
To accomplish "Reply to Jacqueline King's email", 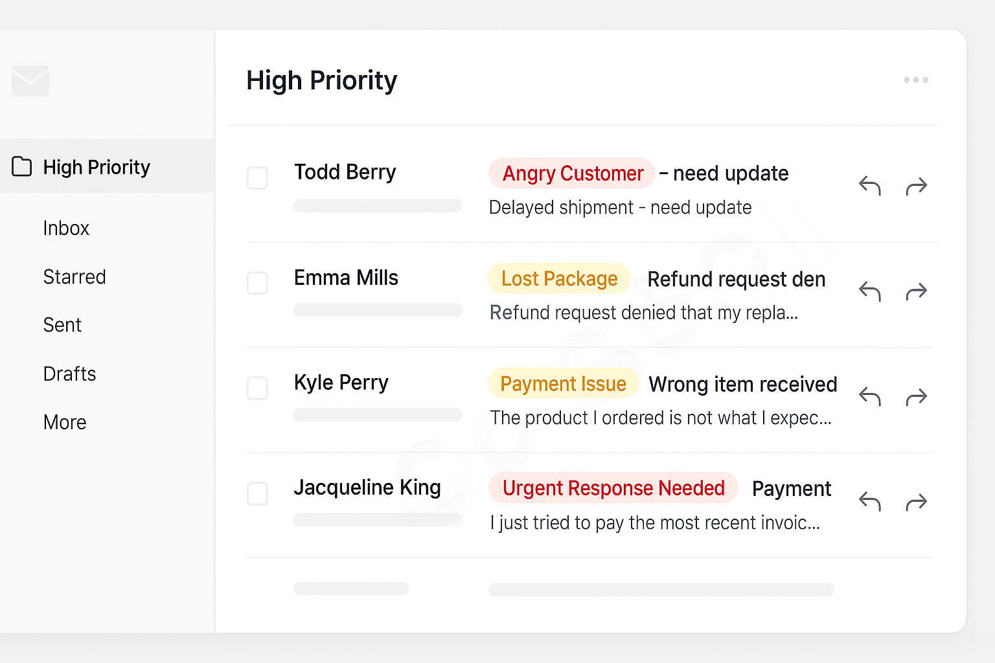I will 870,501.
